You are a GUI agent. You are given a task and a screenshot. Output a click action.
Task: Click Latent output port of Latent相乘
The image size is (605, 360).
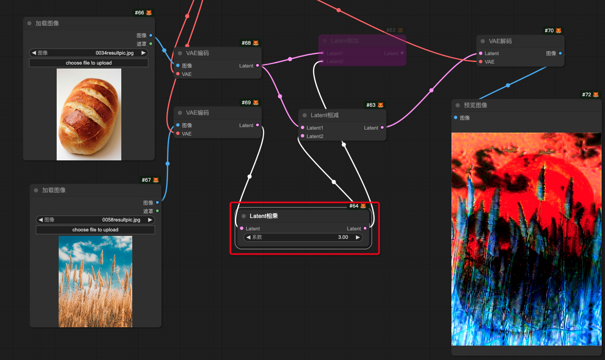(x=365, y=228)
